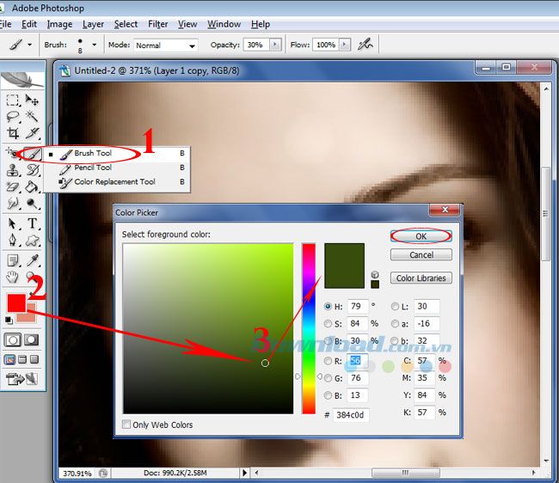Open the Filter menu
559x483 pixels.
(x=157, y=24)
